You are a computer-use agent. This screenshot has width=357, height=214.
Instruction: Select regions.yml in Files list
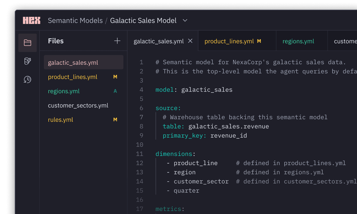[x=84, y=91]
